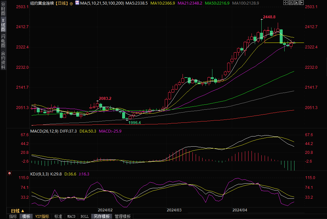
Task: Click the circled plus icon beside 日线
Action: [x=71, y=3]
